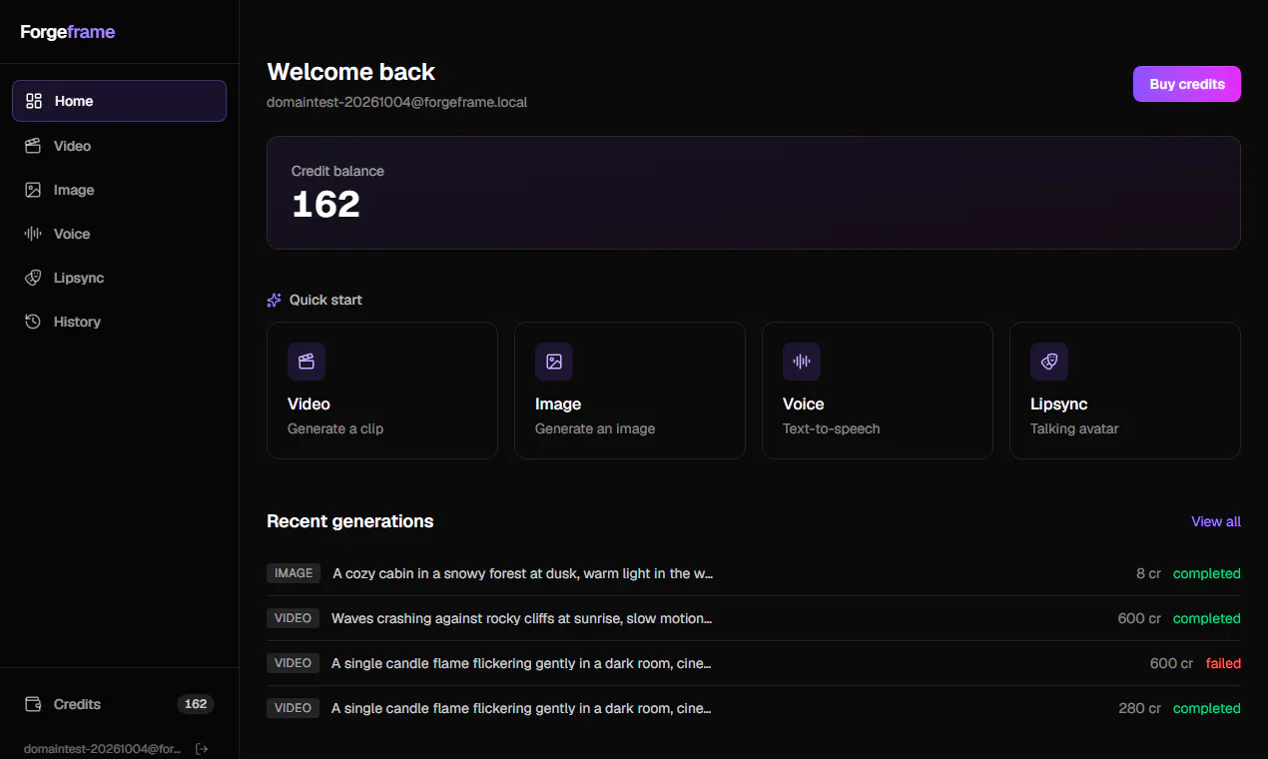1268x759 pixels.
Task: Click the Credits wallet icon in sidebar
Action: (x=34, y=704)
